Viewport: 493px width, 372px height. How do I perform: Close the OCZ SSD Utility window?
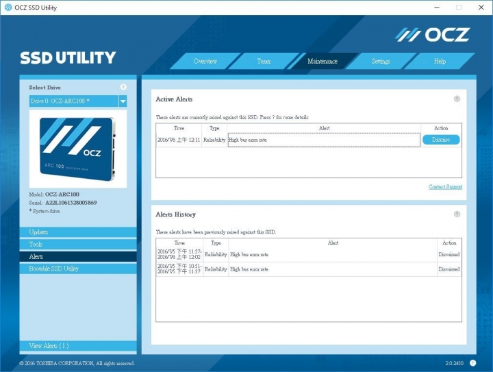(481, 8)
